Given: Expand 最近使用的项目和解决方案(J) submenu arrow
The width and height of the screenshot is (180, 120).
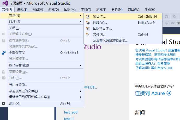Looking at the screenshot, I should coord(81,97).
